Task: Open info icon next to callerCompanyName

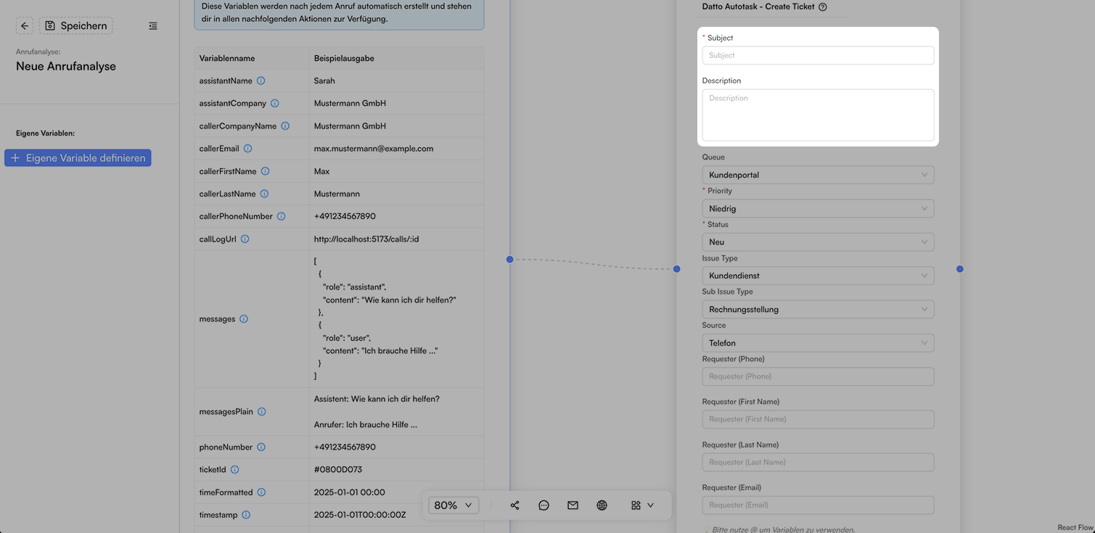Action: click(285, 125)
